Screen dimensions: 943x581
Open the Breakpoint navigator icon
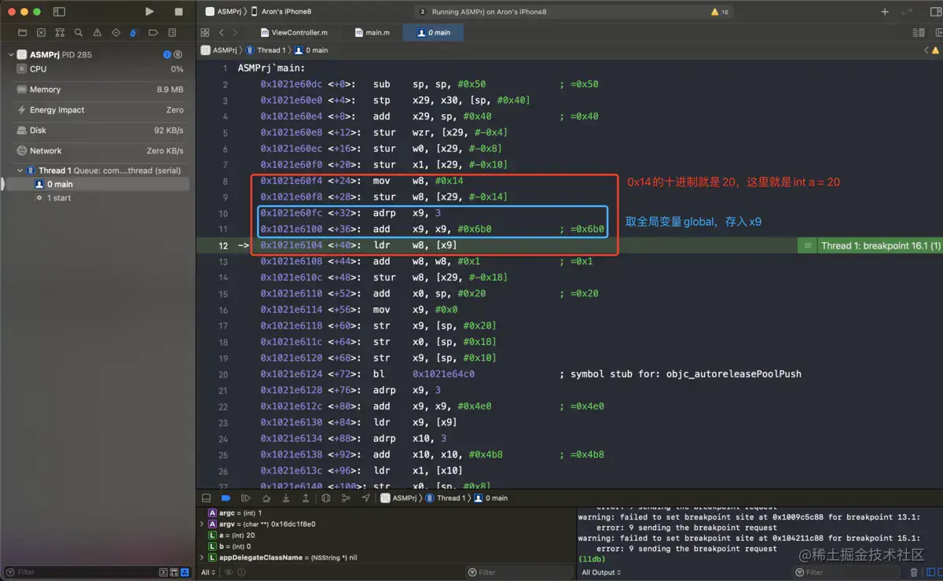152,33
